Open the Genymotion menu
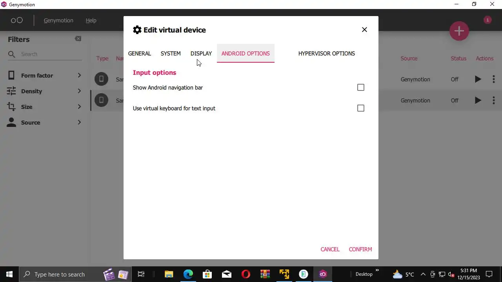This screenshot has width=502, height=282. (58, 20)
